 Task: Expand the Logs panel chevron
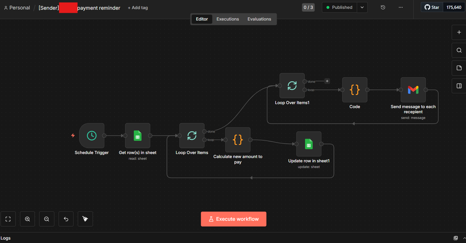(464, 238)
